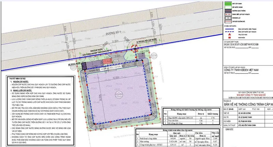Click the 'ĐƯỜNG SỐ 1' road label
This screenshot has width=273, height=147.
pyautogui.click(x=113, y=33)
